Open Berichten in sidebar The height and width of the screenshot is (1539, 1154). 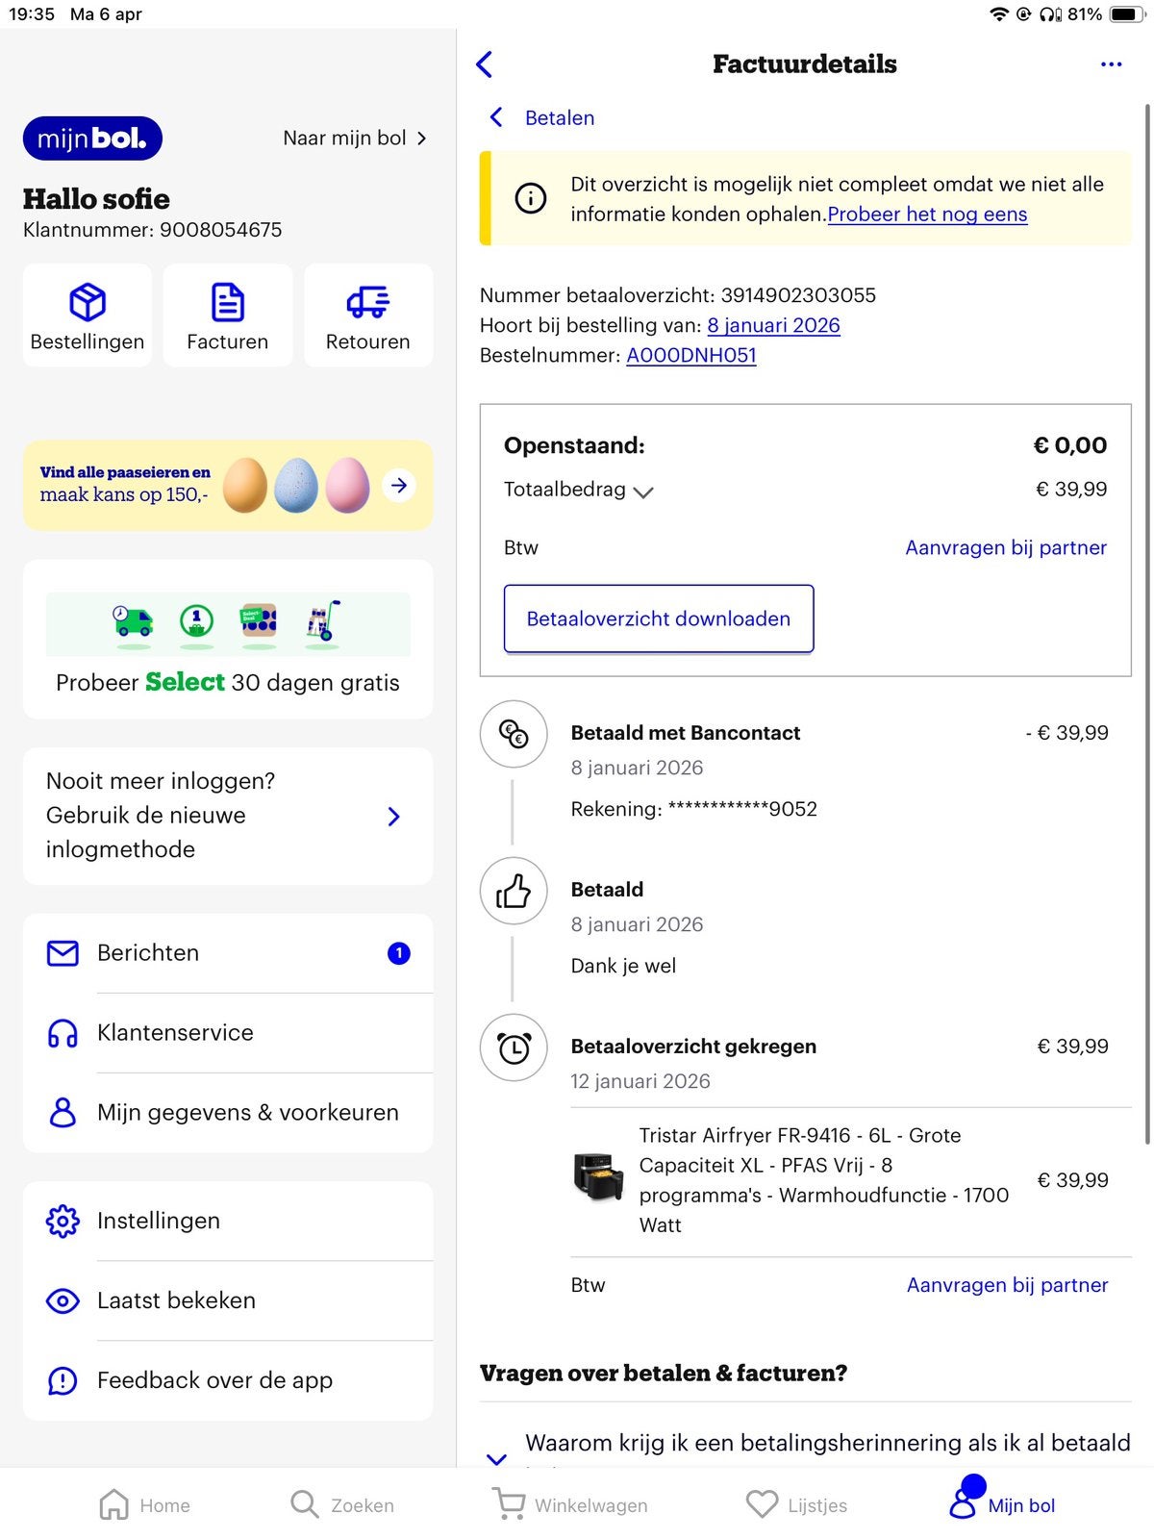(x=228, y=953)
